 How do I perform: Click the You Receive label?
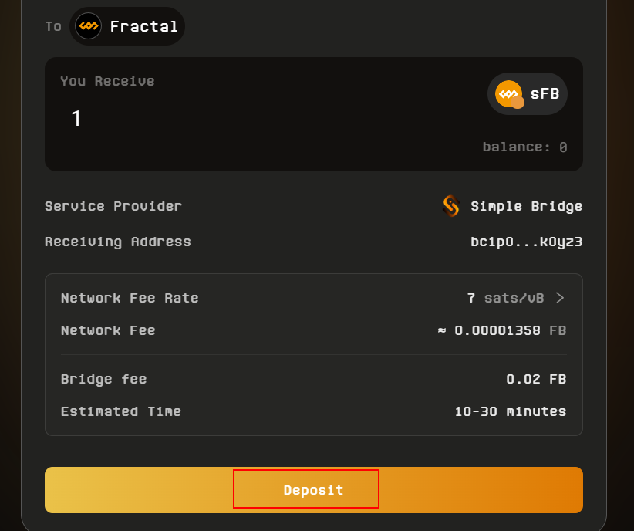pos(107,81)
